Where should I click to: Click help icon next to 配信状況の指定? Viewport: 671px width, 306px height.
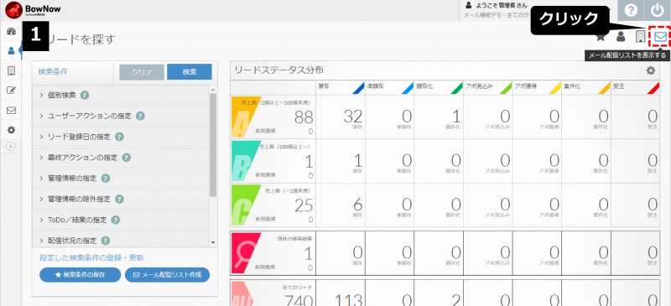(x=106, y=241)
